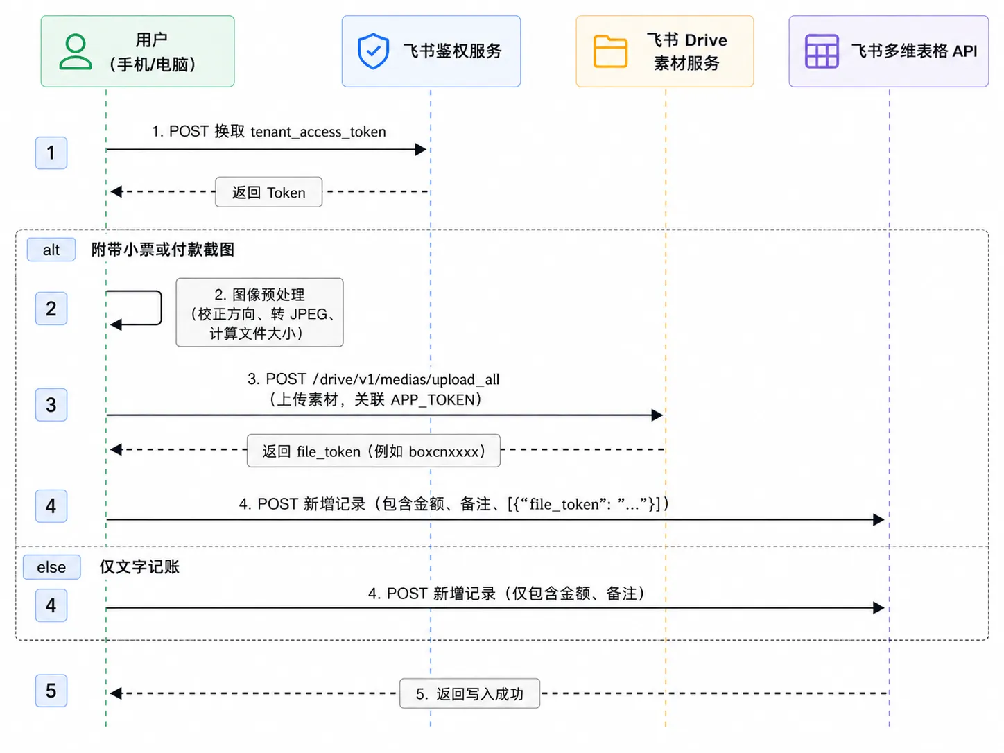The width and height of the screenshot is (1004, 753).
Task: Select the 飞书多维表格 API label
Action: tap(914, 51)
